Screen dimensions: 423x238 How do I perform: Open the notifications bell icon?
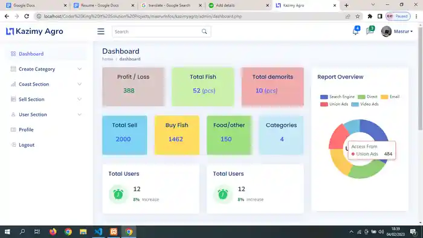pyautogui.click(x=355, y=31)
